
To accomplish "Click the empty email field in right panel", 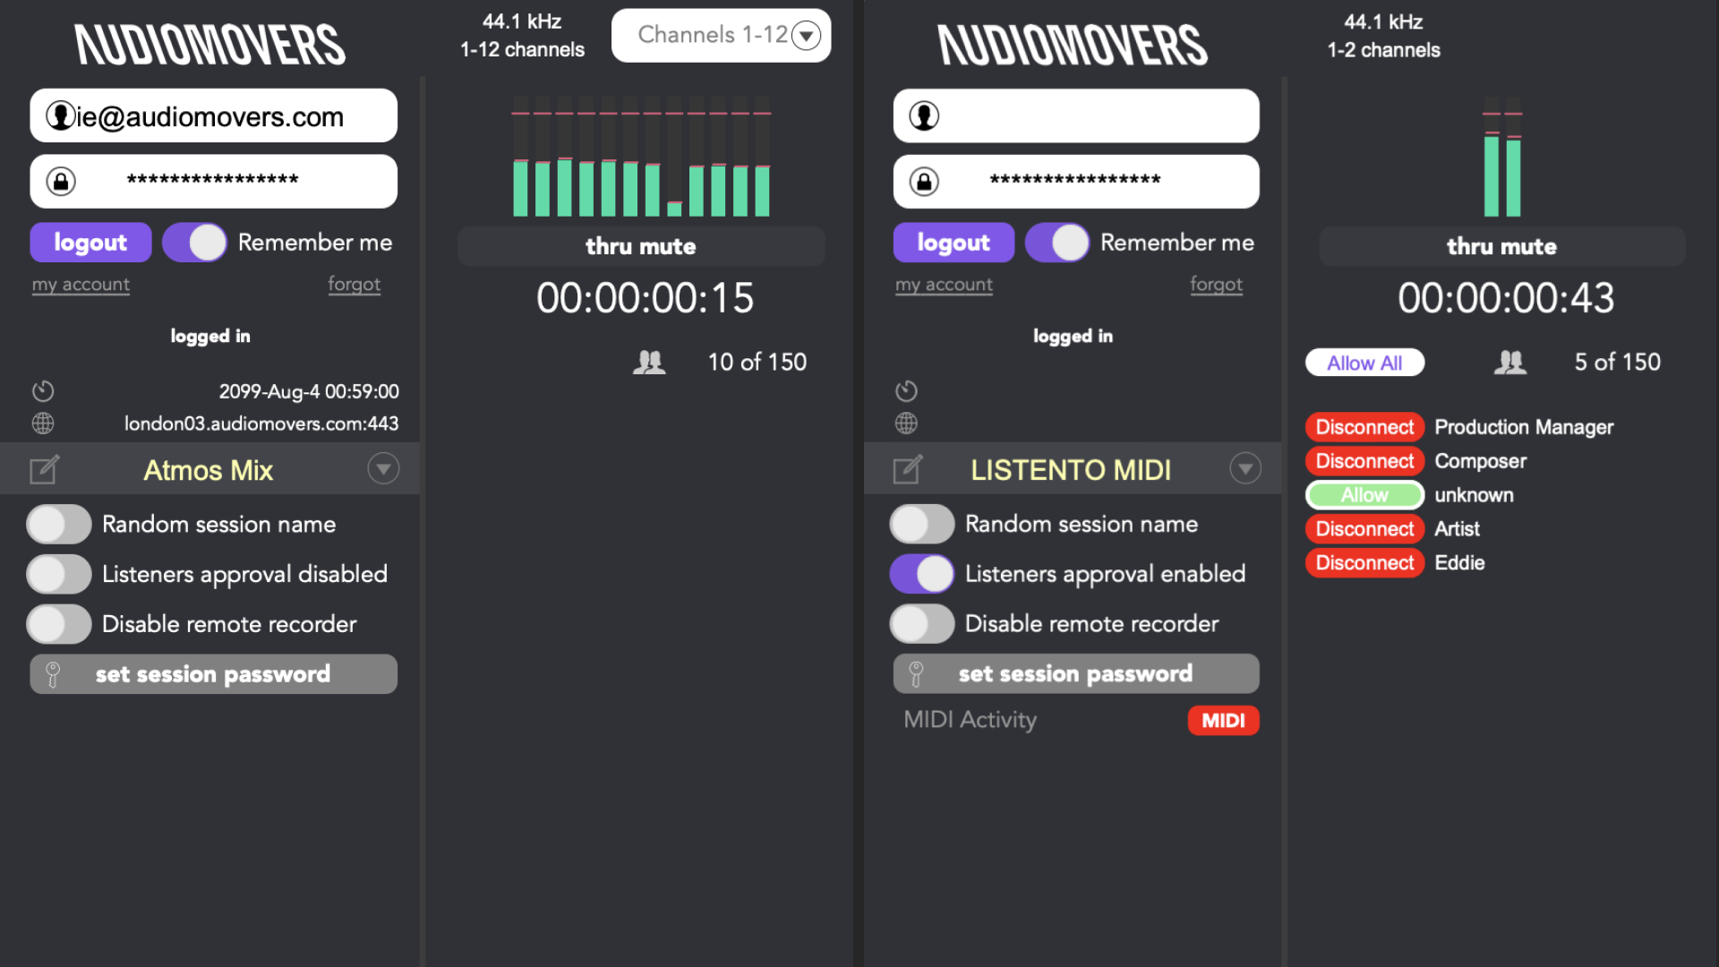I will pos(1076,116).
